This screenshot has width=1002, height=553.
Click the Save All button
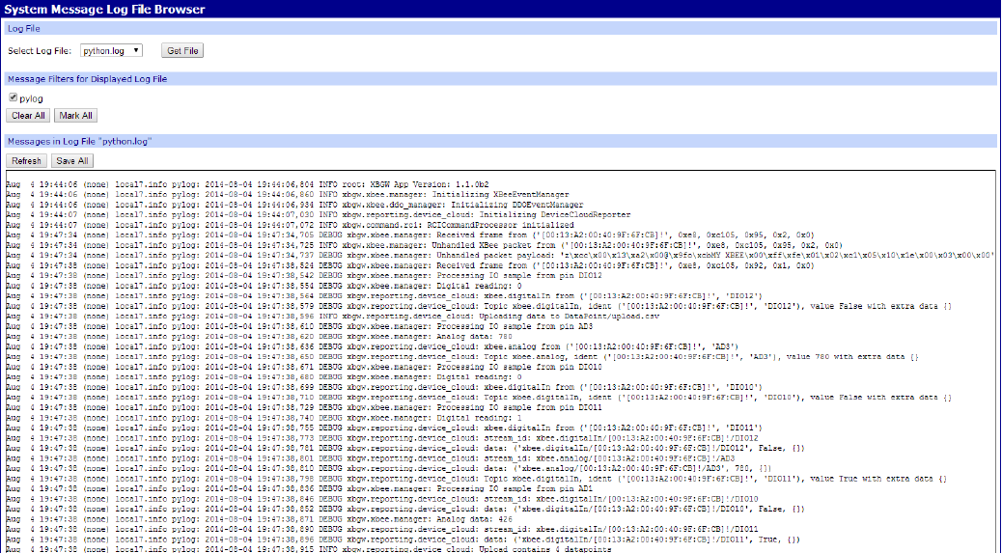(x=72, y=161)
